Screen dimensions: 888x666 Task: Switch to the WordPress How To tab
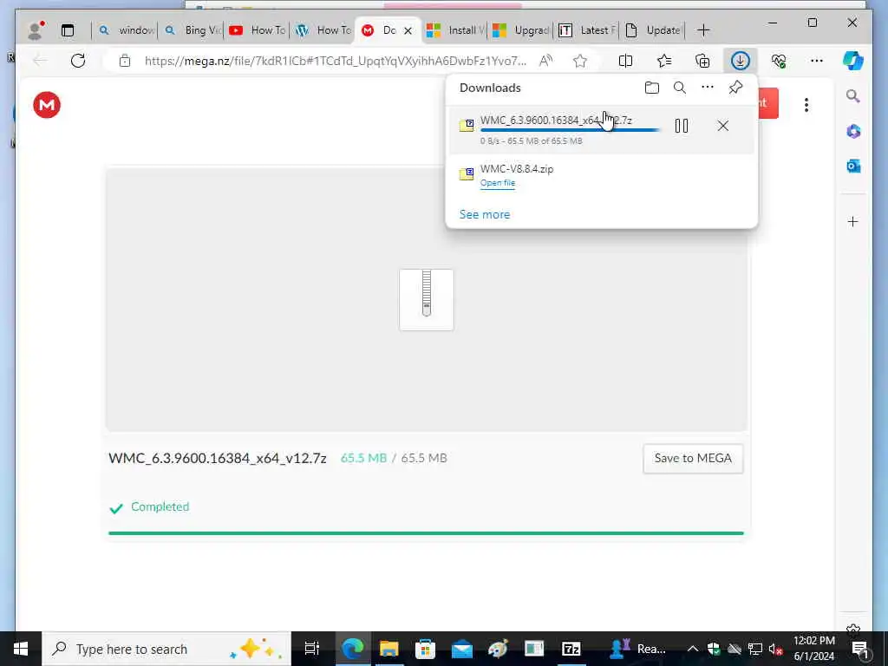pyautogui.click(x=323, y=30)
